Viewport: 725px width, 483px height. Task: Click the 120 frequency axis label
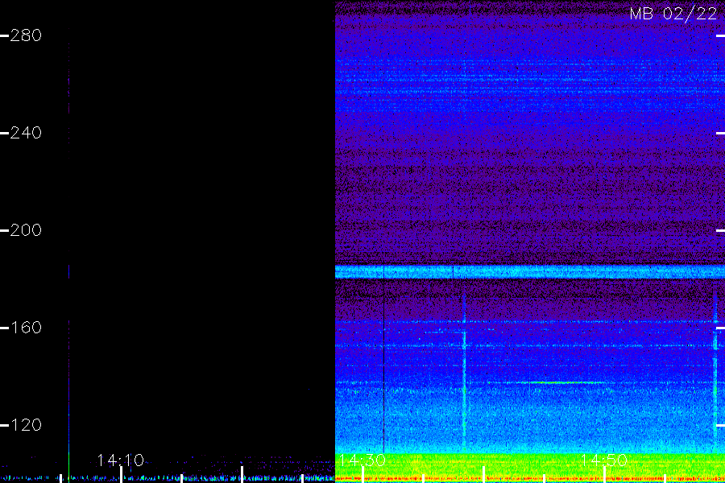click(x=26, y=425)
